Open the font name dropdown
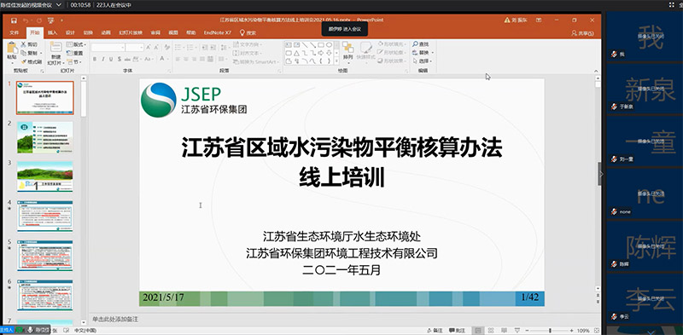The width and height of the screenshot is (683, 335). 122,48
